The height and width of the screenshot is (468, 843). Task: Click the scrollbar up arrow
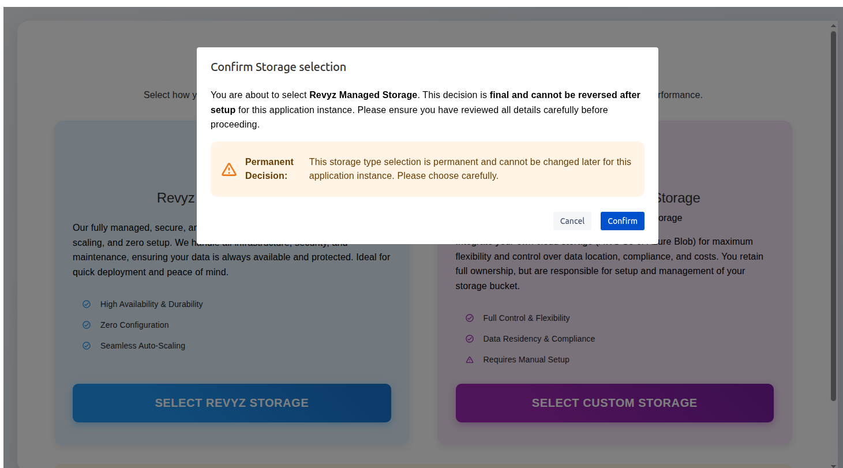[833, 26]
